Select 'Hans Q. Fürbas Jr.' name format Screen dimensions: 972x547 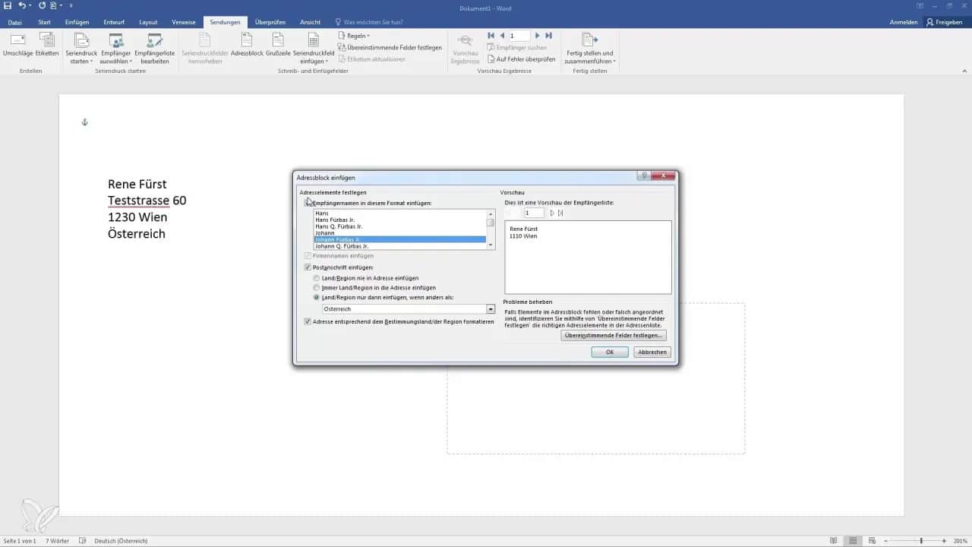pos(339,226)
